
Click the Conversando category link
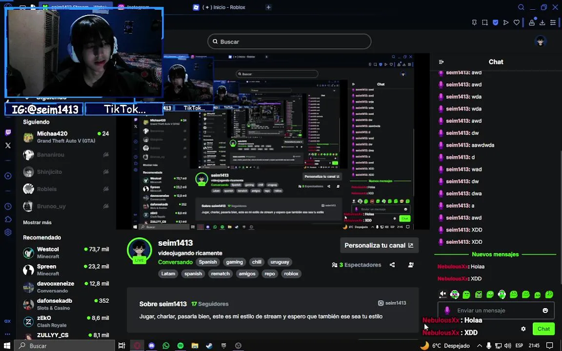coord(175,262)
